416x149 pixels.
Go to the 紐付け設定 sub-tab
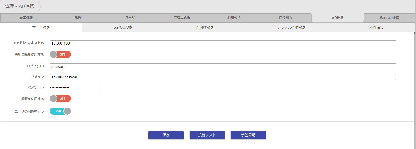205,27
